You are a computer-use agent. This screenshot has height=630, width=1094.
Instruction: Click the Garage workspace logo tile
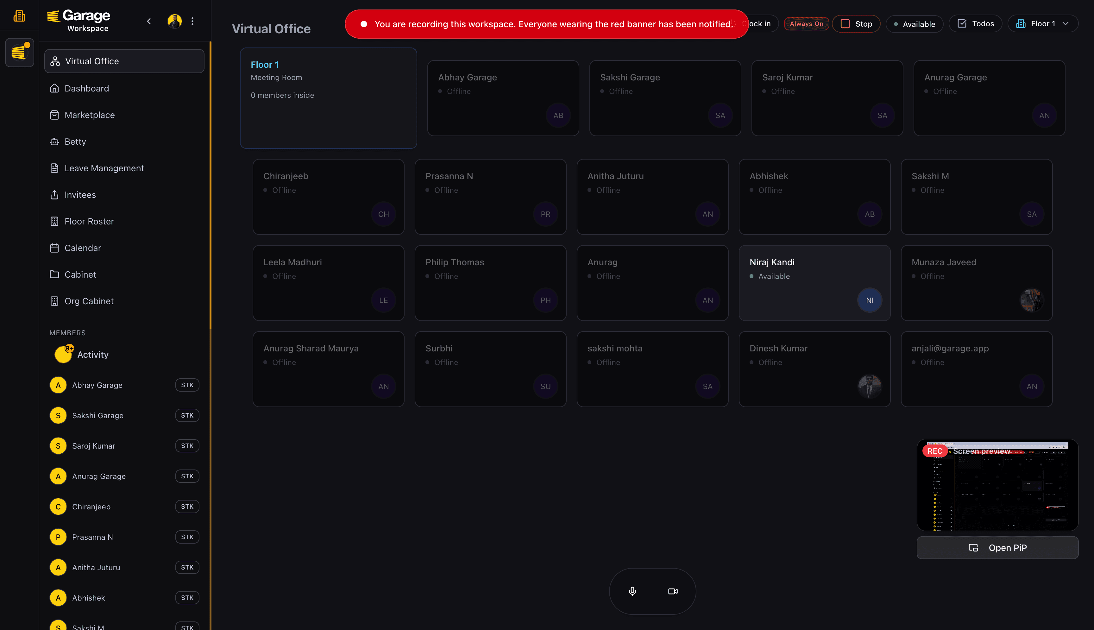coord(19,52)
